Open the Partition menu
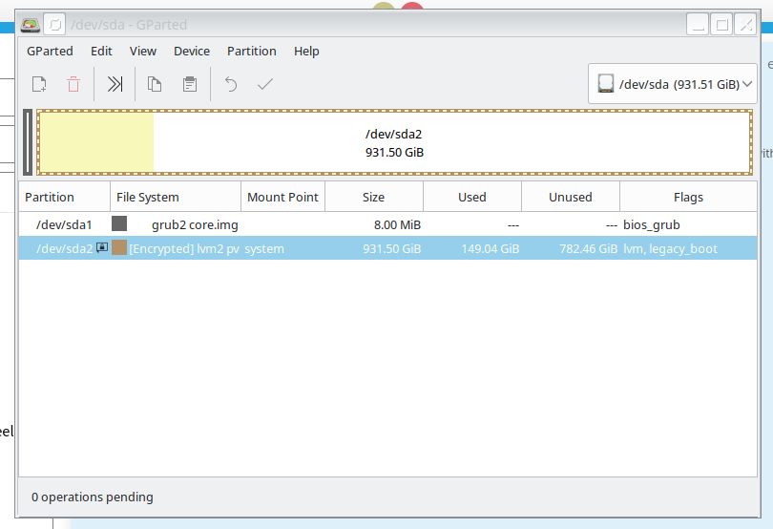Image resolution: width=773 pixels, height=529 pixels. [252, 52]
